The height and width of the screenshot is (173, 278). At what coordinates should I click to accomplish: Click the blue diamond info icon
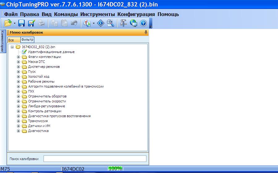(100, 23)
